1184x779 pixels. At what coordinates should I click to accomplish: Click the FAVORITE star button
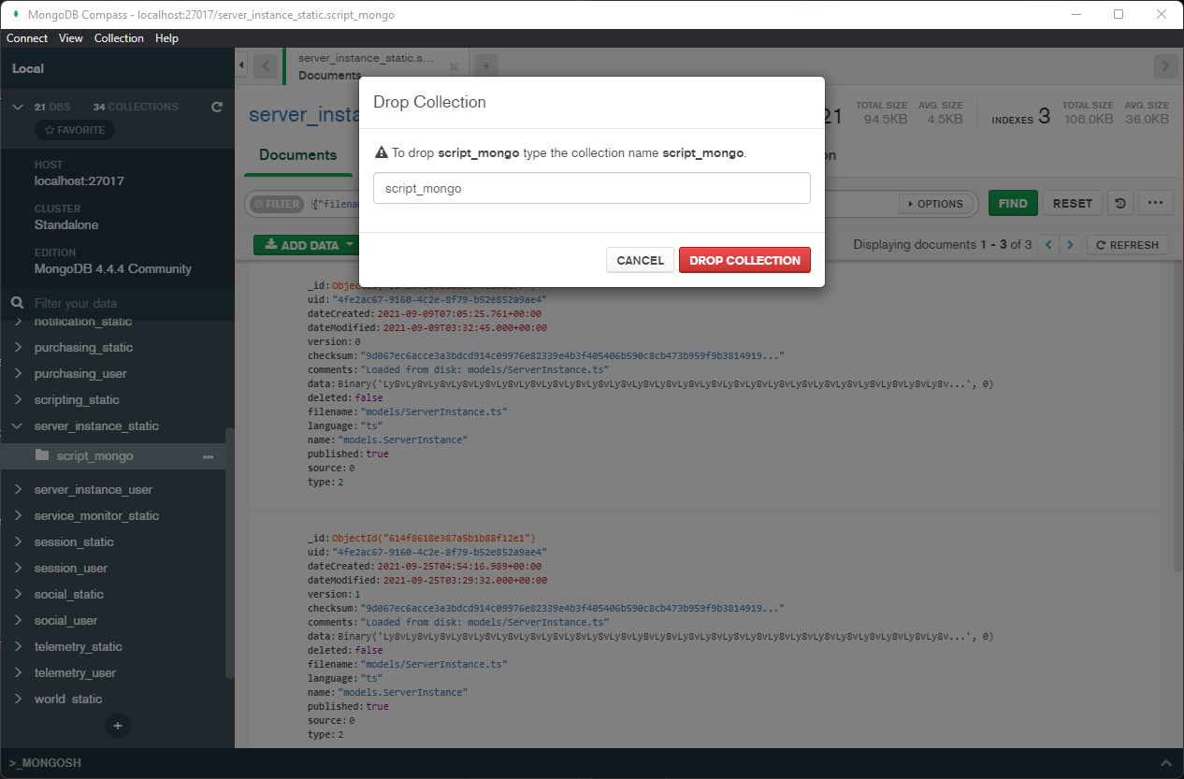pyautogui.click(x=75, y=130)
